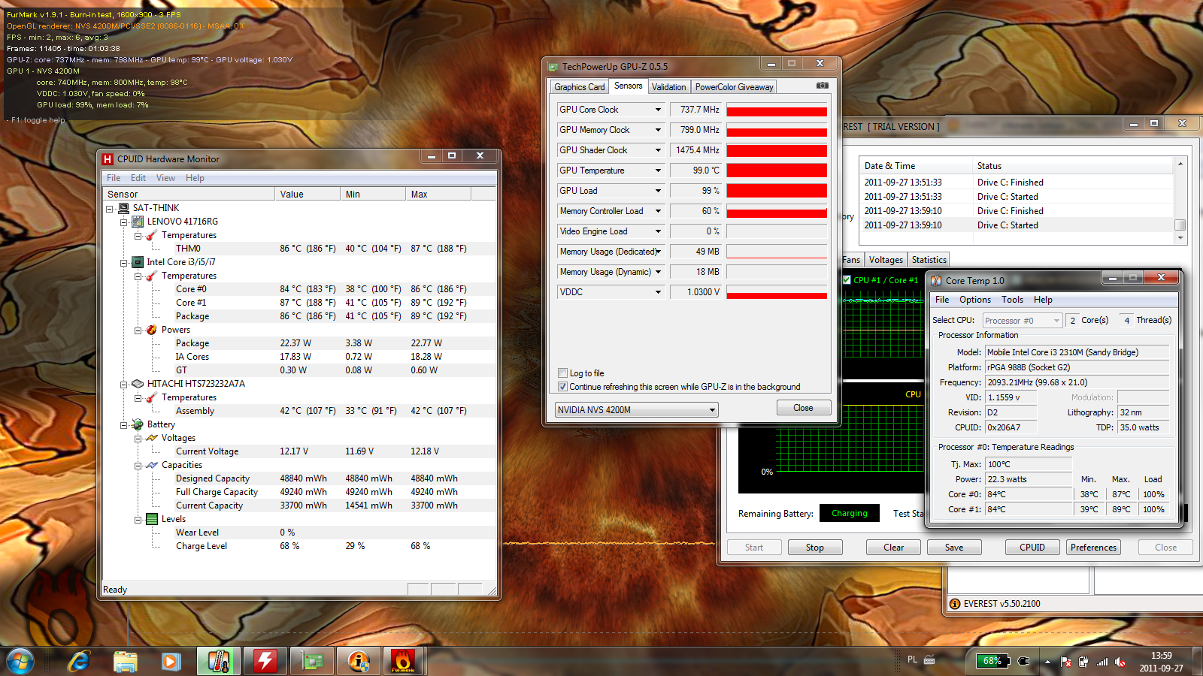This screenshot has height=676, width=1203.
Task: Uncheck Continue refreshing in background checkbox
Action: [x=562, y=387]
